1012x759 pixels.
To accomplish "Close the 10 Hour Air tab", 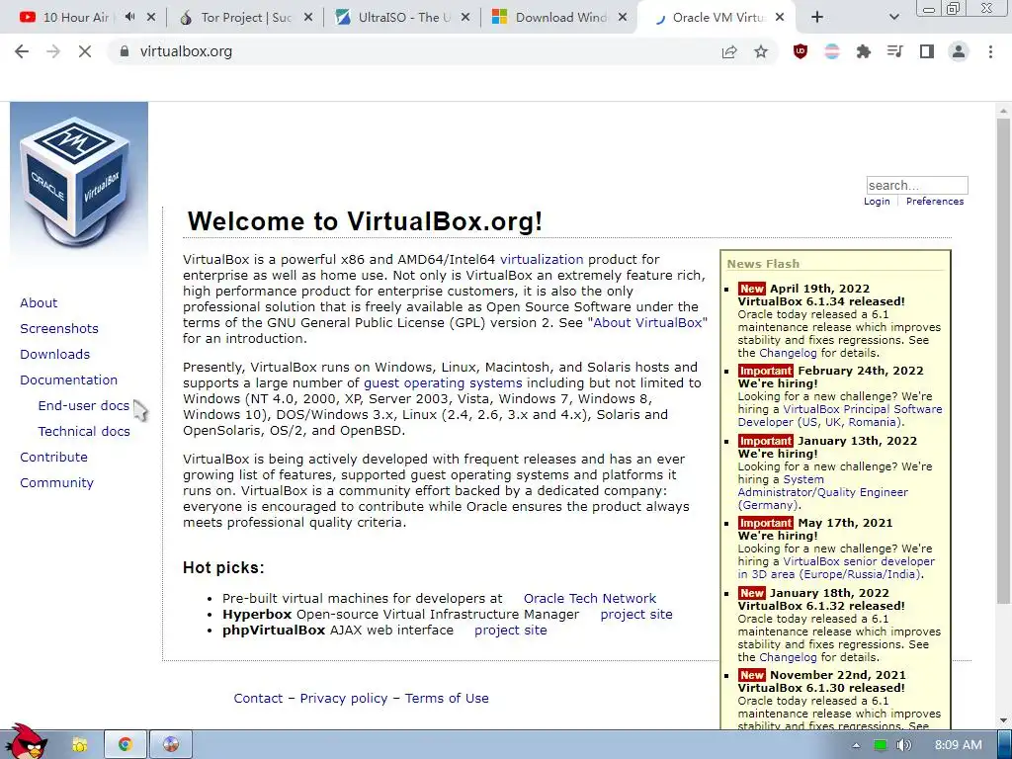I will coord(151,18).
